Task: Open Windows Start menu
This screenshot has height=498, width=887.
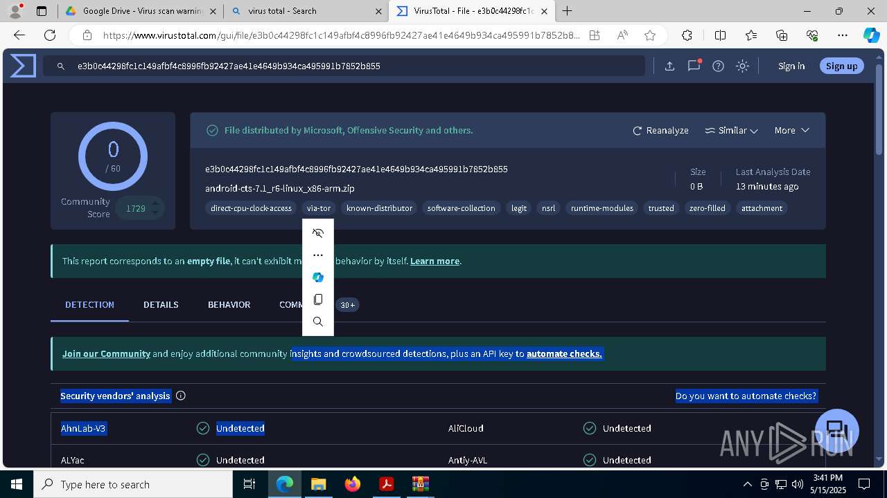Action: pyautogui.click(x=17, y=484)
